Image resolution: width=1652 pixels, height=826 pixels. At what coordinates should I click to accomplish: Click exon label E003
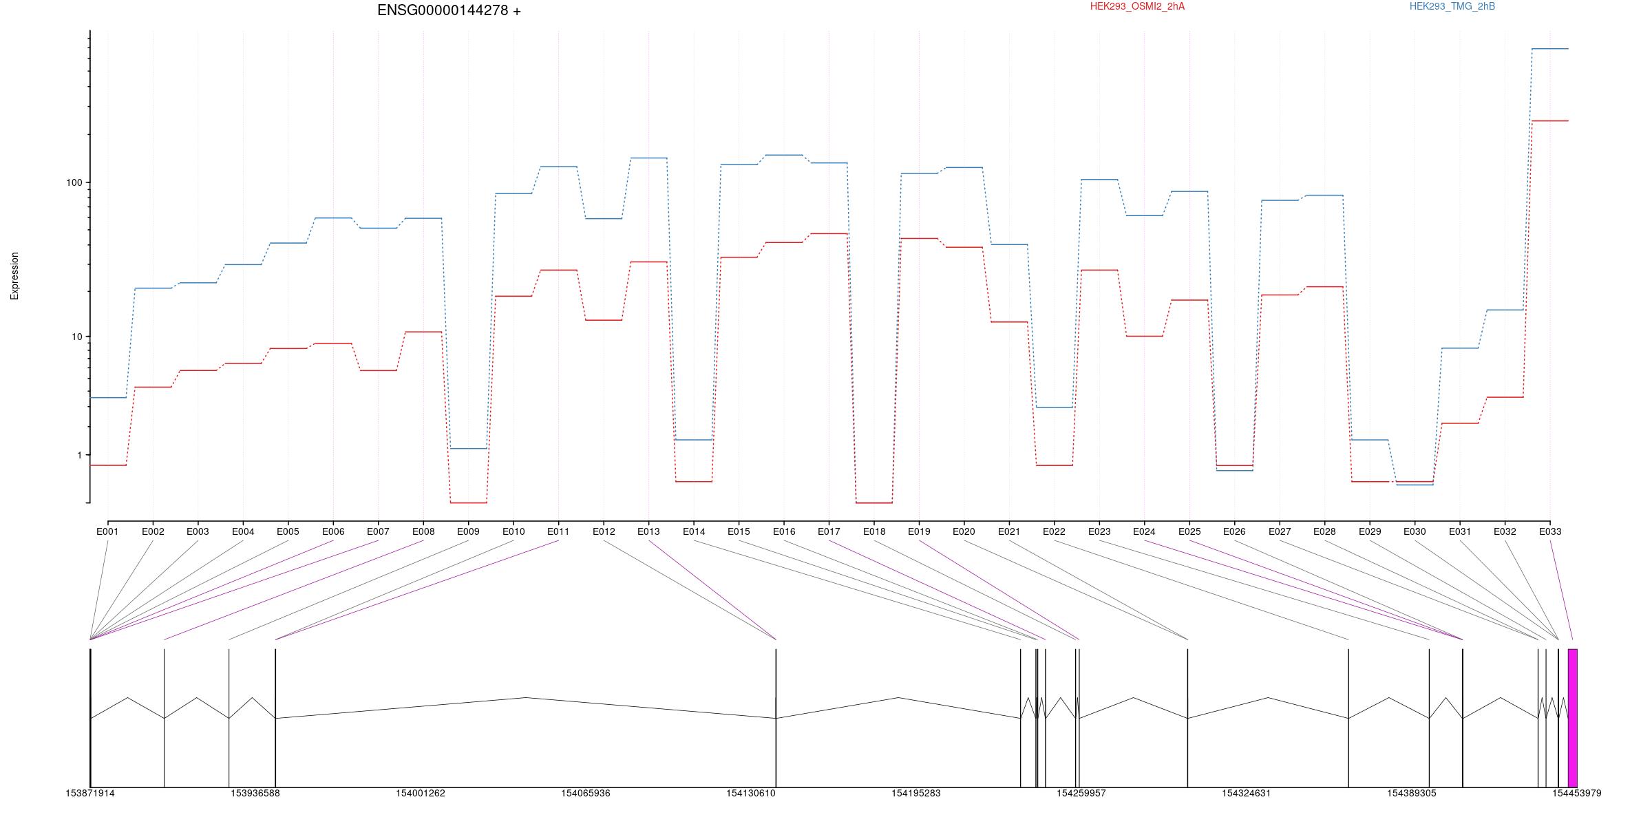(198, 531)
